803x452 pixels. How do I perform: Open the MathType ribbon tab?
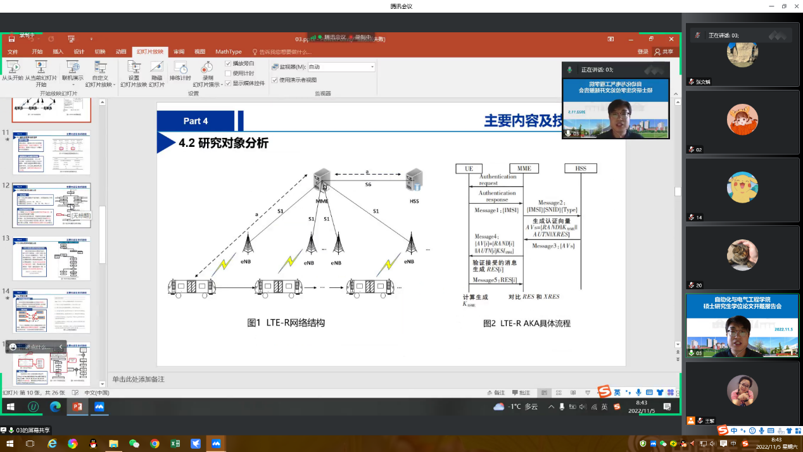coord(228,52)
